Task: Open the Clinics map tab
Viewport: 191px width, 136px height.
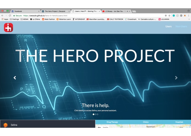Action: point(146,122)
